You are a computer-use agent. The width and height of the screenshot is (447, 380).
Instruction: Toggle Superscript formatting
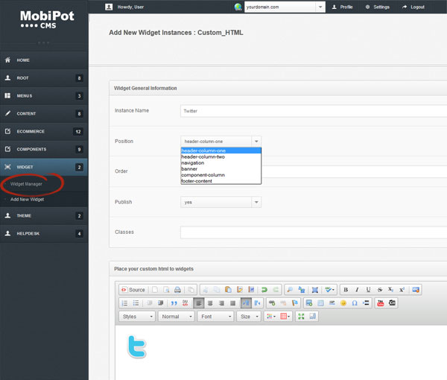coord(402,290)
